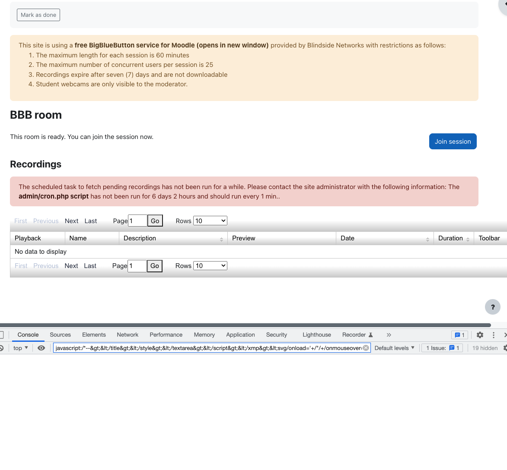Click the 1 Issue button in console toolbar
This screenshot has width=507, height=470.
442,348
